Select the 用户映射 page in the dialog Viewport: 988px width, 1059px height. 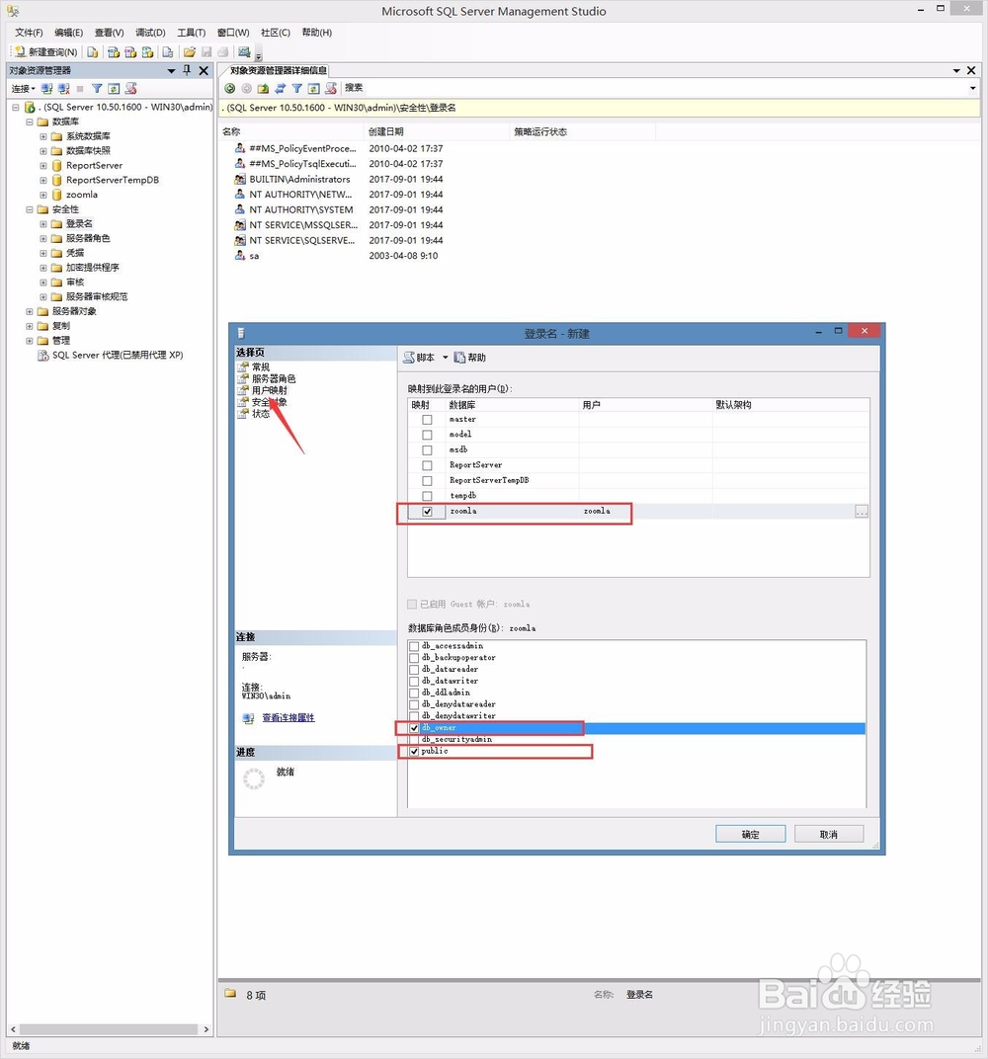[270, 390]
